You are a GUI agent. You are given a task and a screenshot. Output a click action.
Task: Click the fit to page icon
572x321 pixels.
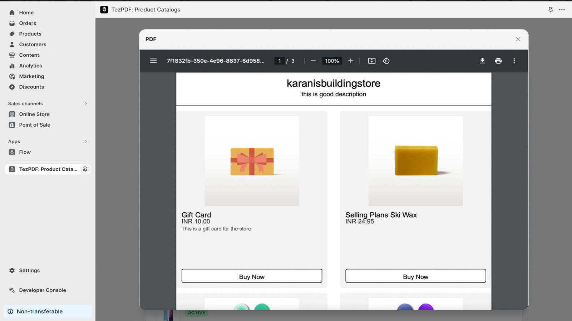[x=371, y=61]
